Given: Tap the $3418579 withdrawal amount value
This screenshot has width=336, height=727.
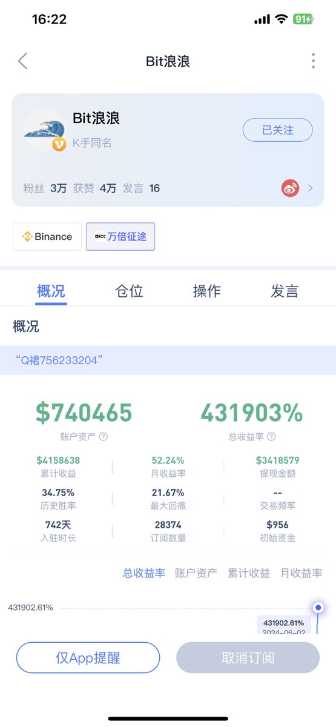Looking at the screenshot, I should tap(278, 460).
